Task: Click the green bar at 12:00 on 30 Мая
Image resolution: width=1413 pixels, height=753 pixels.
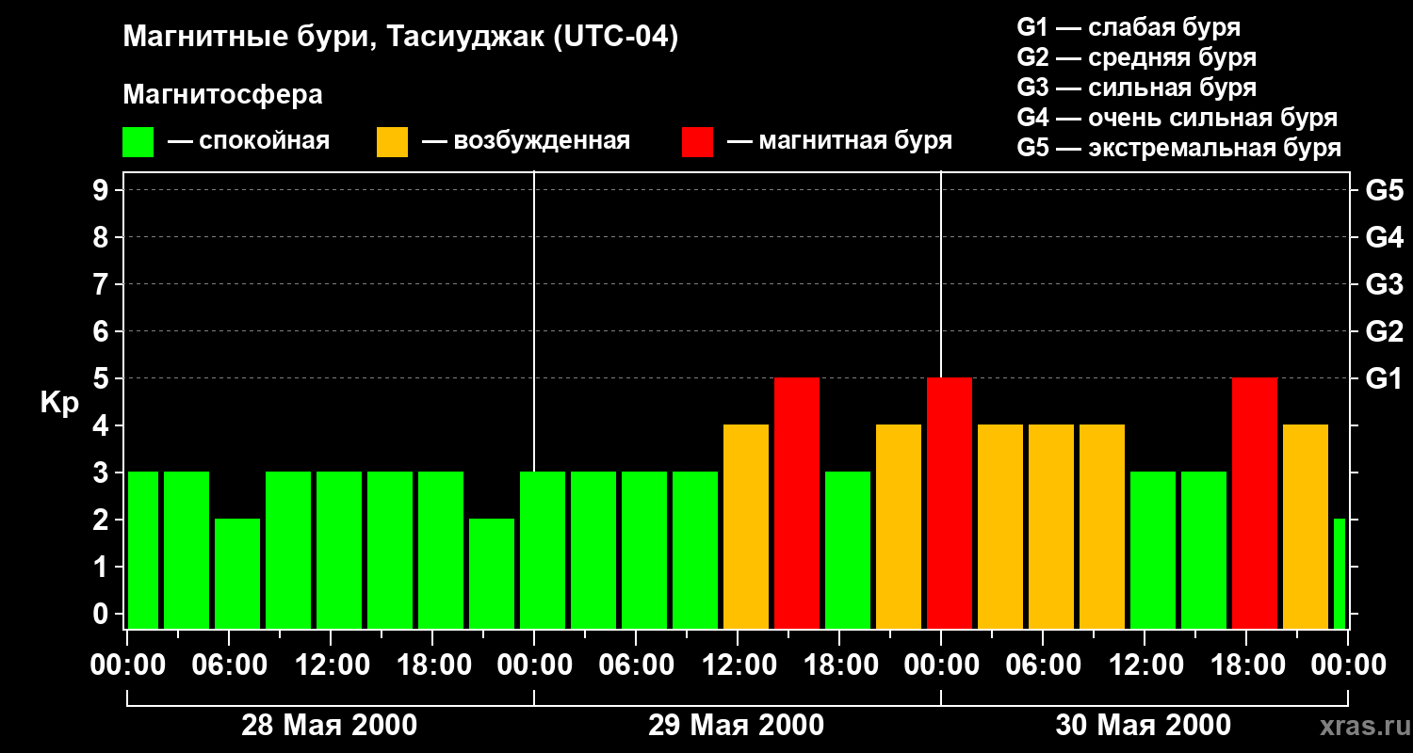Action: click(1153, 550)
